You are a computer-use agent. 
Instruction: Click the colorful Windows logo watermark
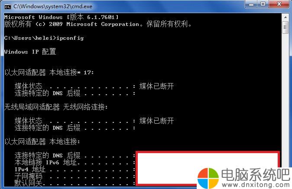pos(208,178)
